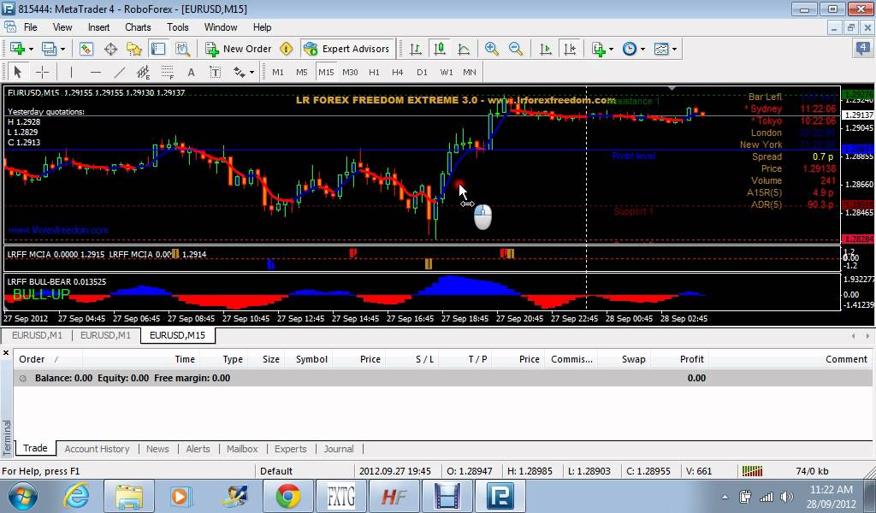This screenshot has width=876, height=513.
Task: Toggle the Market Watch window
Action: [86, 49]
